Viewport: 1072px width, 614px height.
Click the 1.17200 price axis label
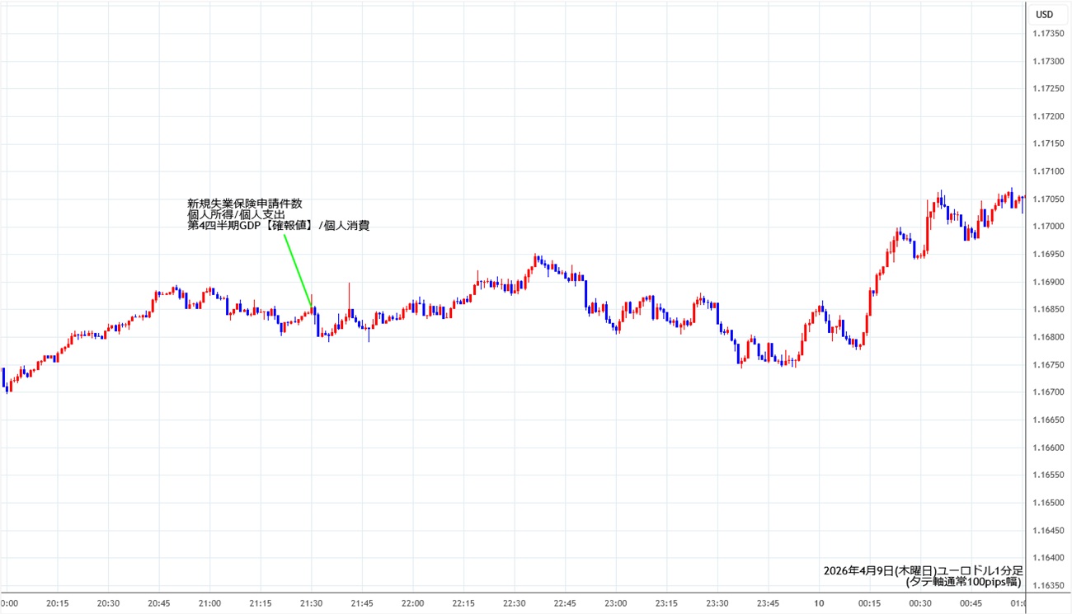[x=1046, y=116]
